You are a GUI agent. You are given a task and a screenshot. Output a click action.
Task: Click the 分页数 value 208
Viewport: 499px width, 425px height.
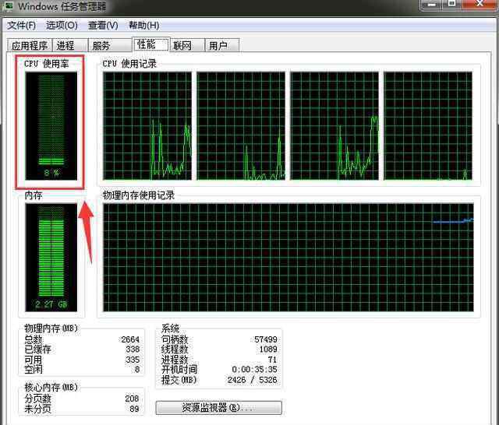click(x=132, y=399)
